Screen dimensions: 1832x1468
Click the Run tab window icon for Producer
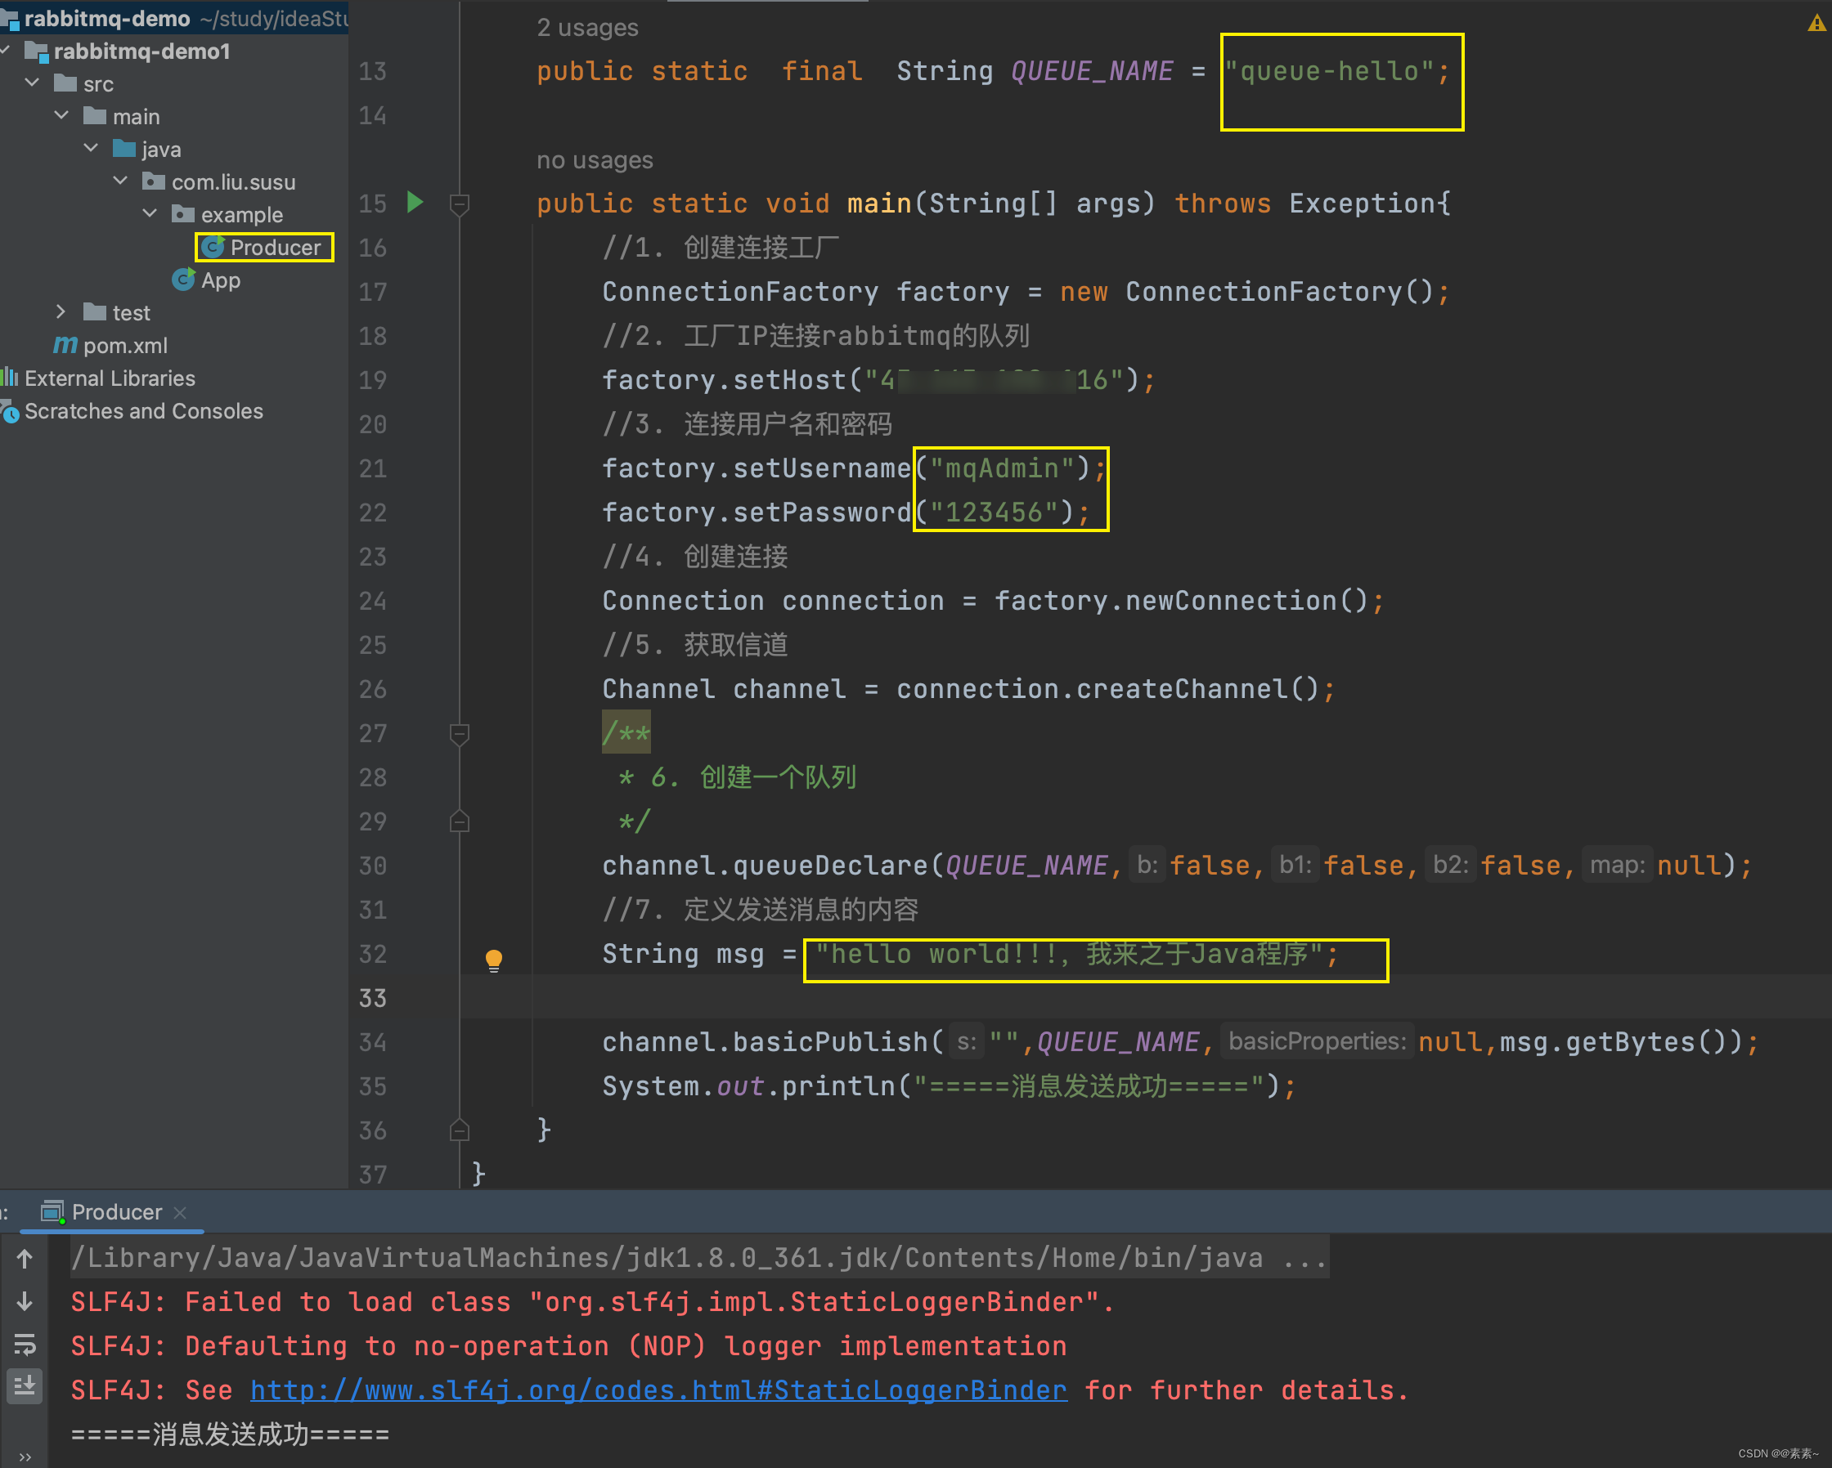(x=52, y=1211)
